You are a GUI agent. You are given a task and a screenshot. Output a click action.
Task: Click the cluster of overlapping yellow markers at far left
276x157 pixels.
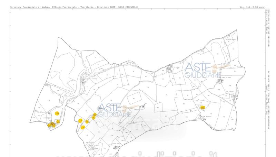pos(52,124)
